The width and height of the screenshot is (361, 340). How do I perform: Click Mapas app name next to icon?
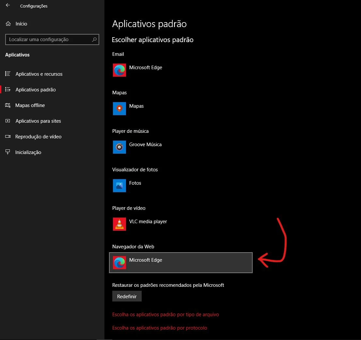tap(136, 106)
